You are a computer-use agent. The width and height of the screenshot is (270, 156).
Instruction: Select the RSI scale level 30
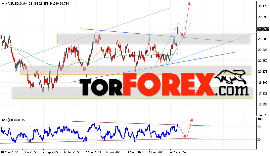pyautogui.click(x=259, y=140)
